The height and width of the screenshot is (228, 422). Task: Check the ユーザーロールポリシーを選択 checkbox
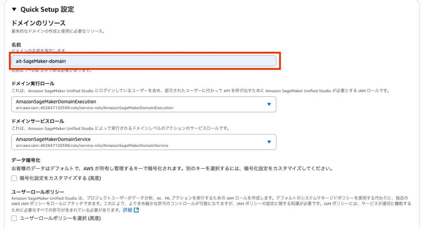click(14, 218)
